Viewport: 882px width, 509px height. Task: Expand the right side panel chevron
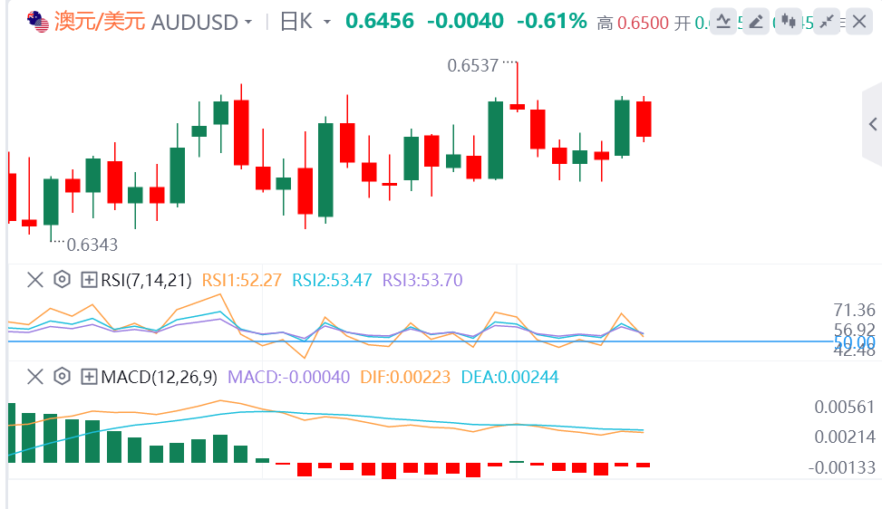click(872, 124)
